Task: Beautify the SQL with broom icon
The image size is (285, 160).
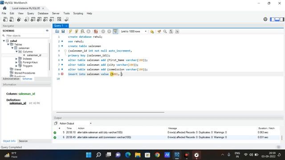Action: (x=159, y=32)
